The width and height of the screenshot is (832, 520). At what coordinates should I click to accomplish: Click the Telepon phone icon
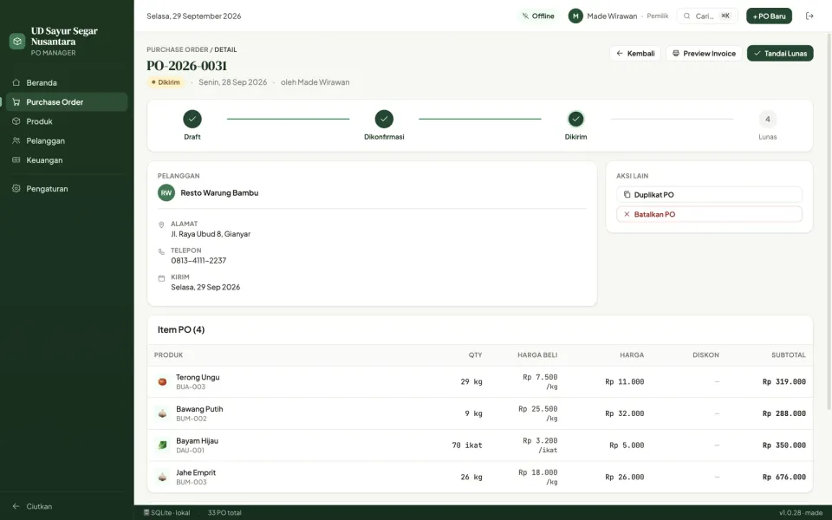click(161, 251)
